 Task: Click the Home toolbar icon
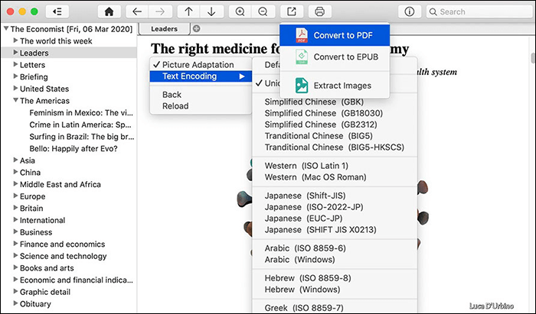point(110,11)
